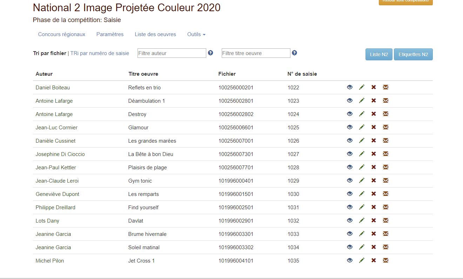Show Gym tonic using the eye icon
The image size is (463, 279).
click(350, 181)
